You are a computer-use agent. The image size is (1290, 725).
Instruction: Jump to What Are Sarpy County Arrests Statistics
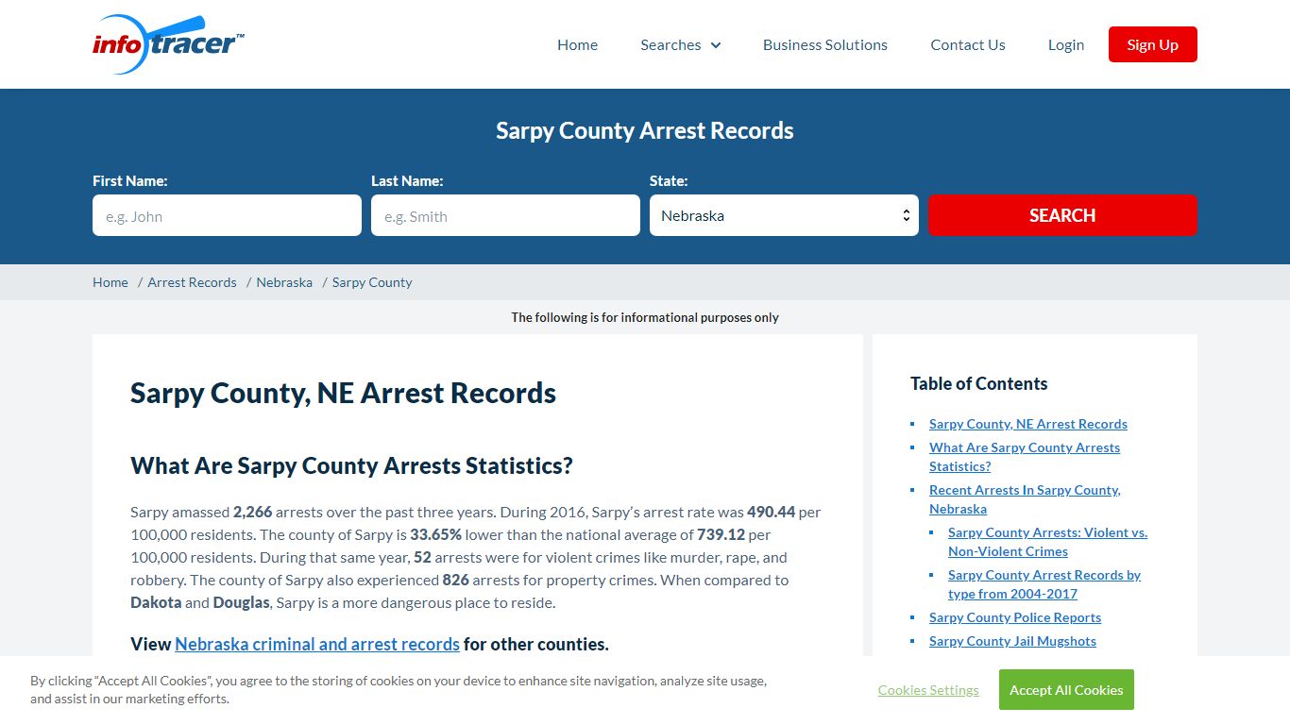point(1025,457)
